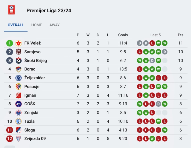Click the FK Velež club crest
This screenshot has height=148, width=191.
(x=19, y=43)
